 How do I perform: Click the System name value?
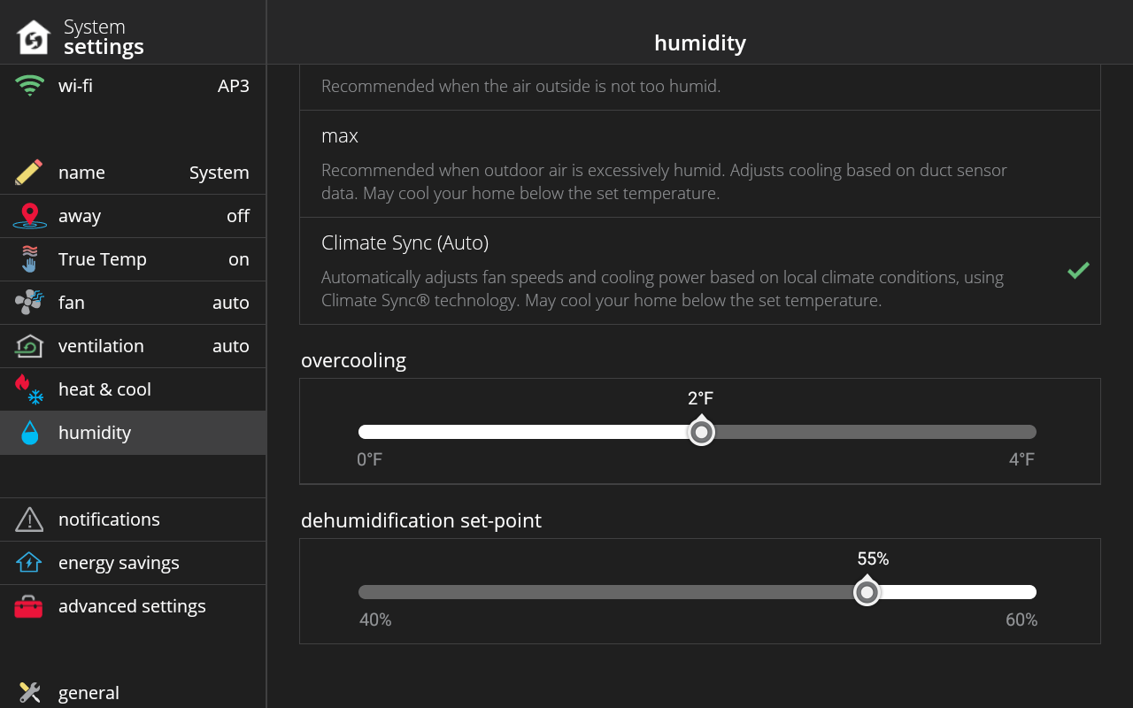pos(219,172)
